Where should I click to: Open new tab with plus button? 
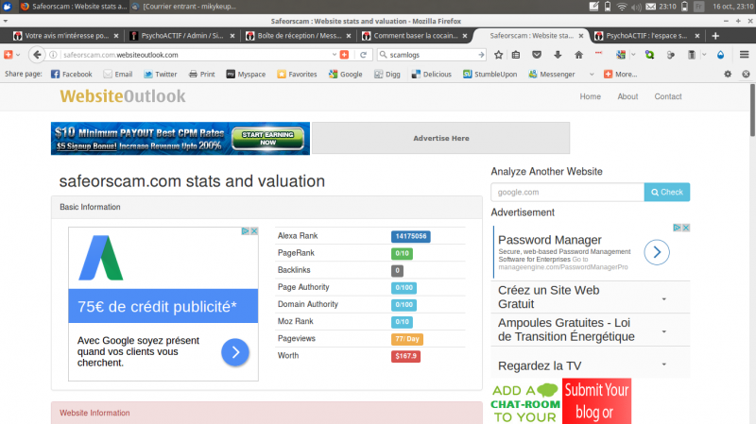coord(717,36)
